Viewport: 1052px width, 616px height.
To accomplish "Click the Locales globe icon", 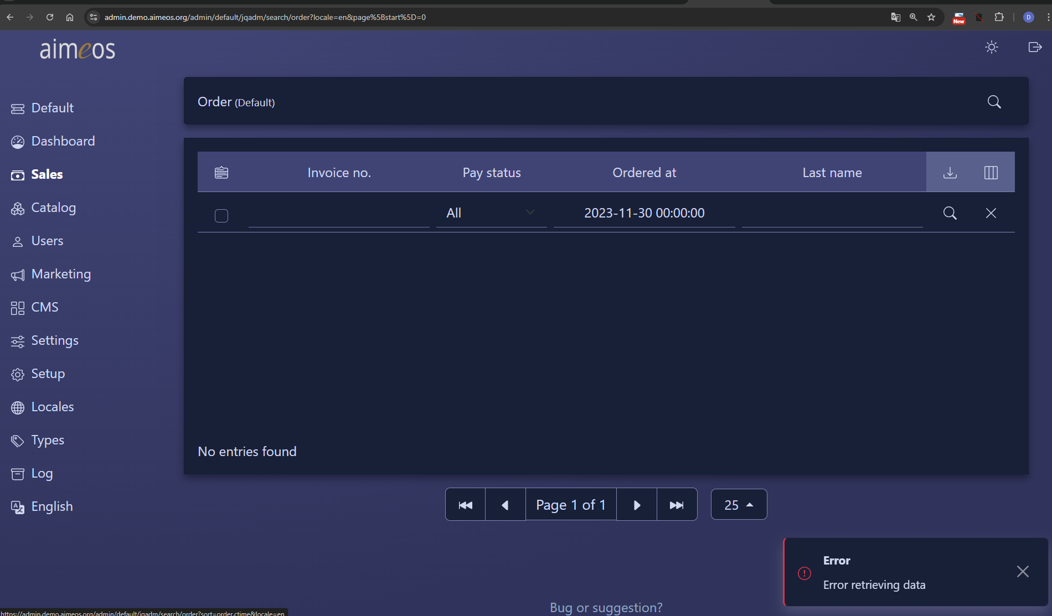I will [18, 408].
